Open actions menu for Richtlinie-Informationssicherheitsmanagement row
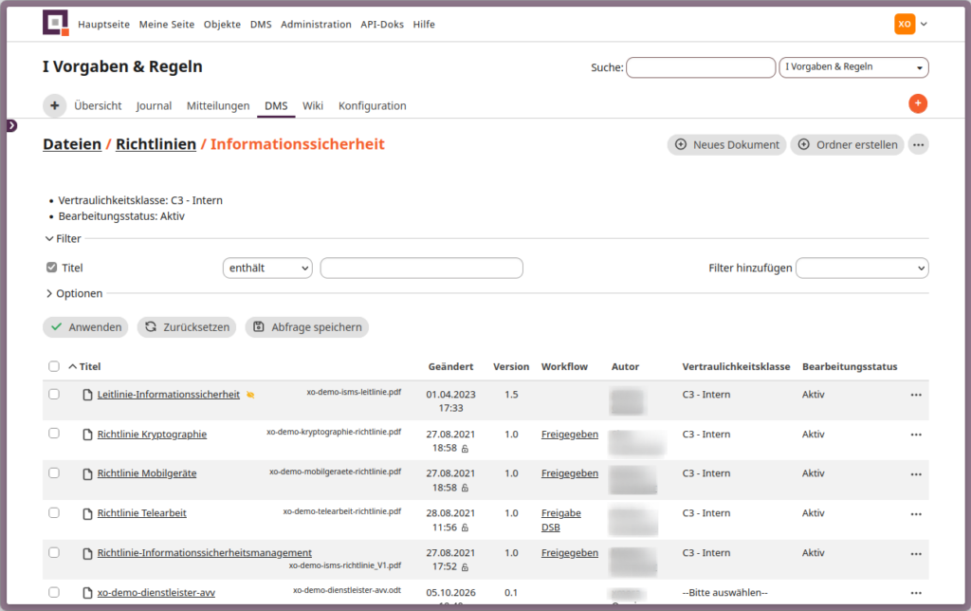This screenshot has width=971, height=611. click(916, 553)
